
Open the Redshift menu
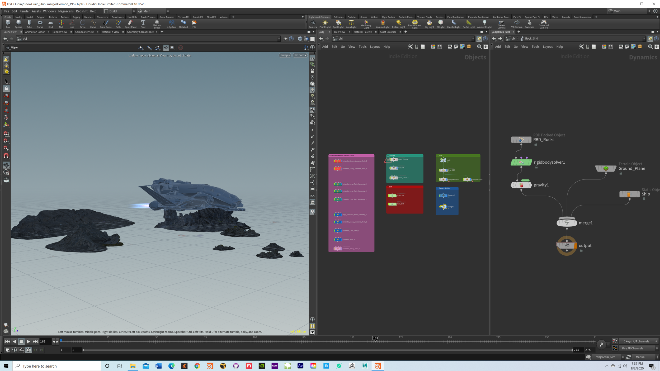82,11
